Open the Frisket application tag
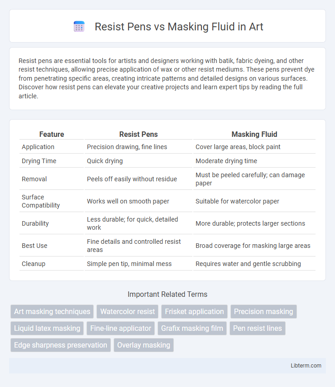Viewport: 335px width, 387px height. (x=194, y=311)
